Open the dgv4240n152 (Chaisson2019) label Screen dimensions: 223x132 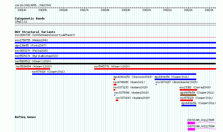pyautogui.click(x=133, y=77)
